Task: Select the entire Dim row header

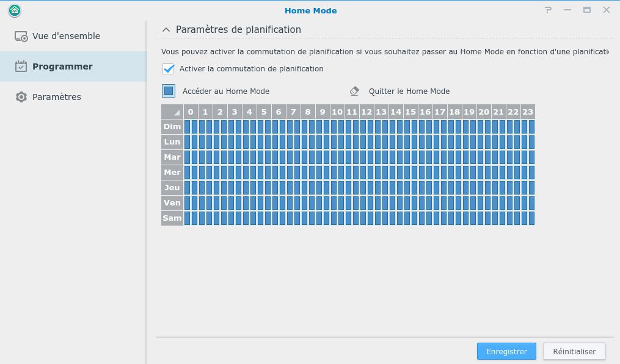Action: tap(172, 127)
